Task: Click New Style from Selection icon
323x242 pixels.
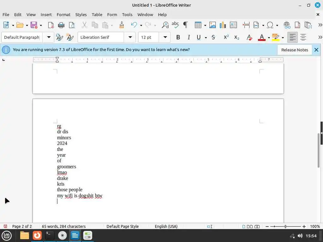Action: coord(70,37)
